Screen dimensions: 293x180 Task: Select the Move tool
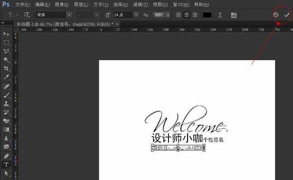click(6, 34)
